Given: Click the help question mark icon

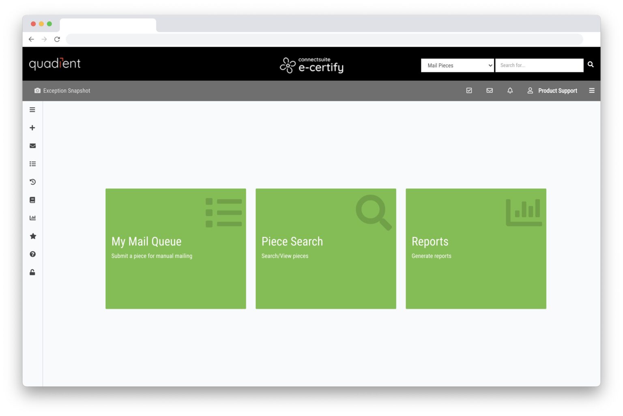Looking at the screenshot, I should [32, 254].
